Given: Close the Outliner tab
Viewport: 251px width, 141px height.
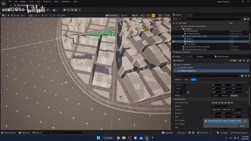Looking at the screenshot, I should [190, 15].
